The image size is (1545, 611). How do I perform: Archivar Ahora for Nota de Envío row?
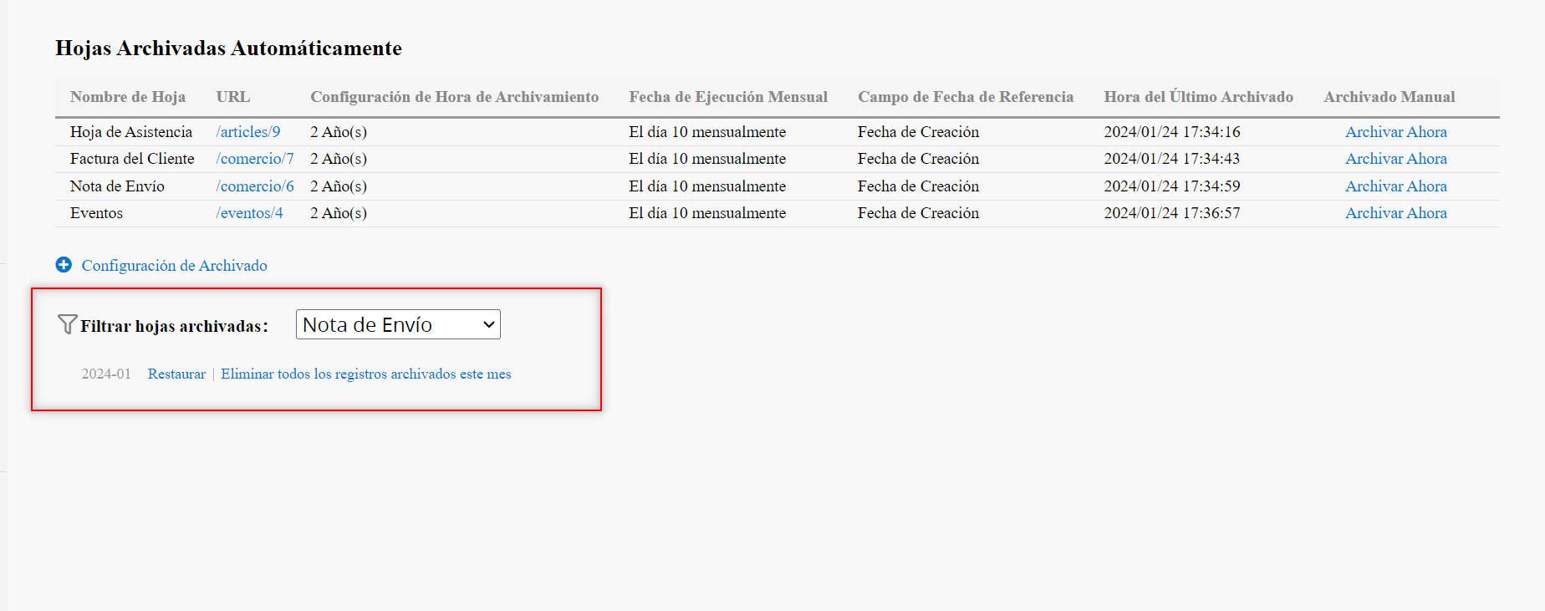click(x=1395, y=186)
